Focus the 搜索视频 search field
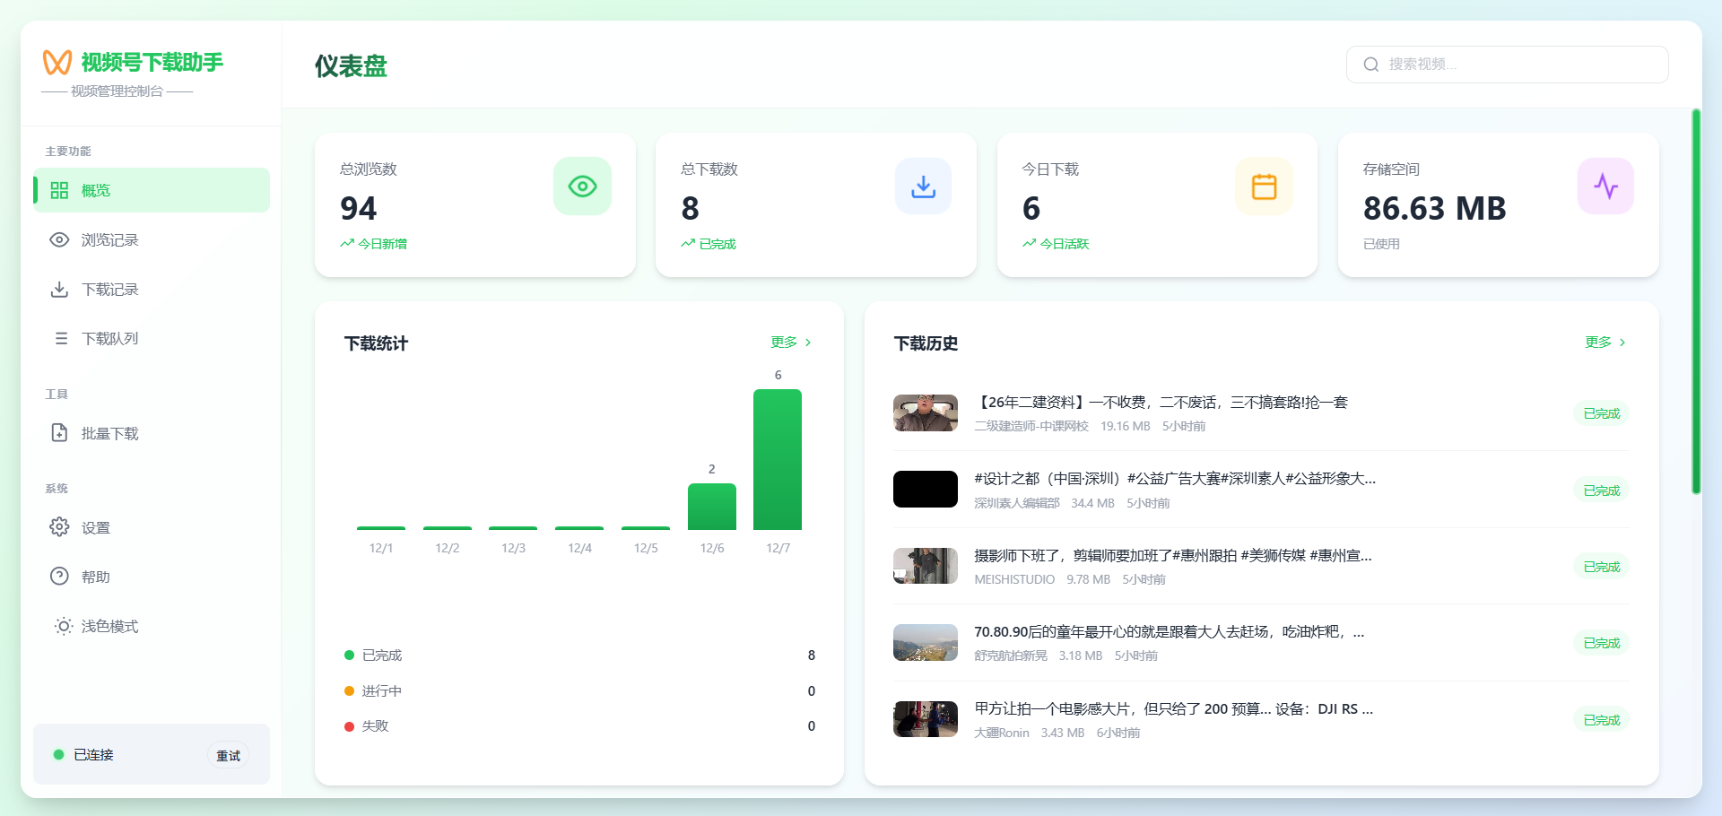Image resolution: width=1722 pixels, height=816 pixels. pyautogui.click(x=1507, y=65)
